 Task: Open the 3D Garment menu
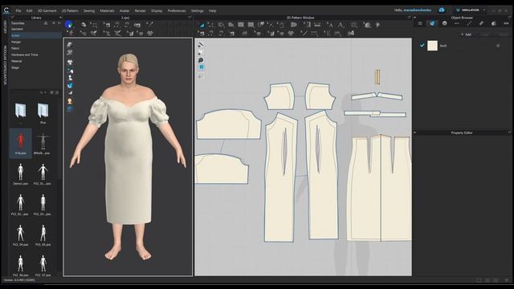[x=47, y=10]
